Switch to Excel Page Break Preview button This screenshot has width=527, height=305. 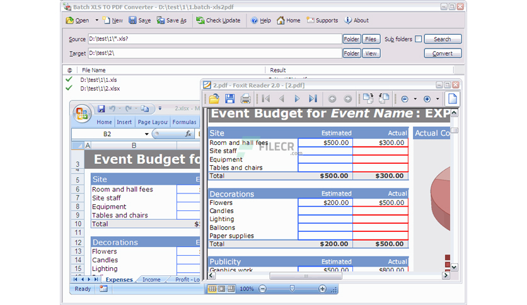[x=231, y=289]
